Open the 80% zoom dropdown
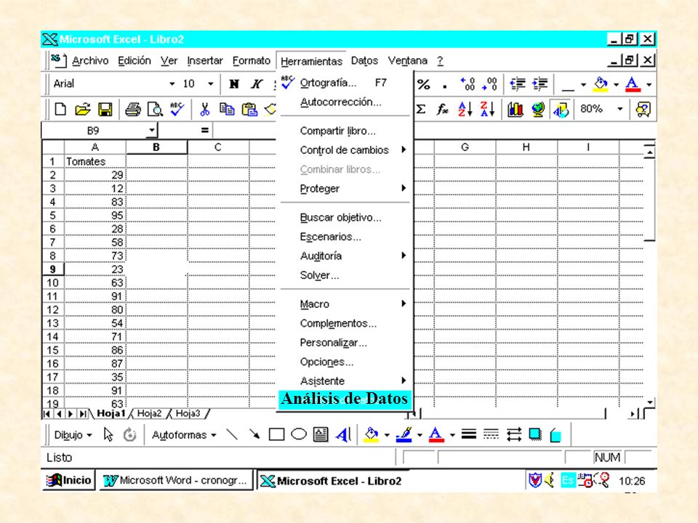 pos(619,109)
